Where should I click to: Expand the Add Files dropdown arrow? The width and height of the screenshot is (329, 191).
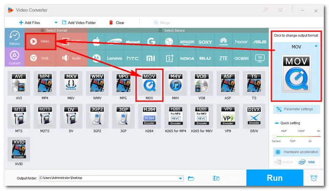(x=56, y=23)
